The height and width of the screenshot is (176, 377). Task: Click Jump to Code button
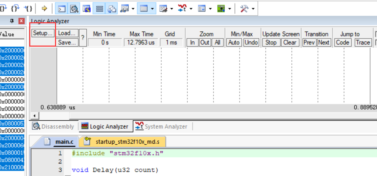pos(343,42)
